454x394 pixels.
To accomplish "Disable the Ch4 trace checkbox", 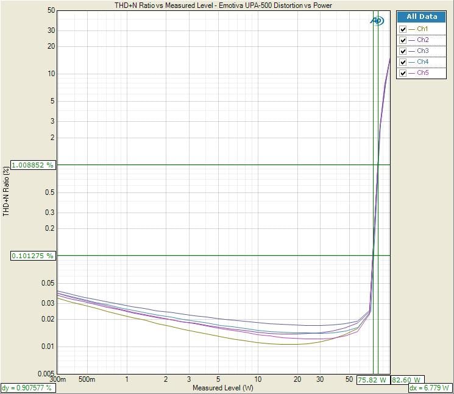I will pos(402,62).
